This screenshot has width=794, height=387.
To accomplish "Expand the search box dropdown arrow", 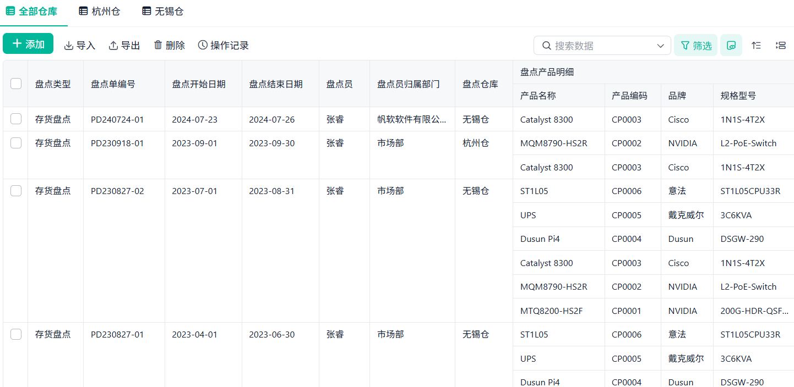I will tap(661, 46).
